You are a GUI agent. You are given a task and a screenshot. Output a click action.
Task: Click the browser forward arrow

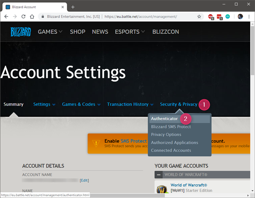point(15,17)
